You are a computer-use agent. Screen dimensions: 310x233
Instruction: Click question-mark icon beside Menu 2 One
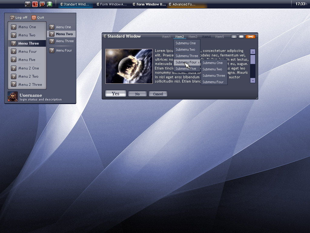pos(14,68)
